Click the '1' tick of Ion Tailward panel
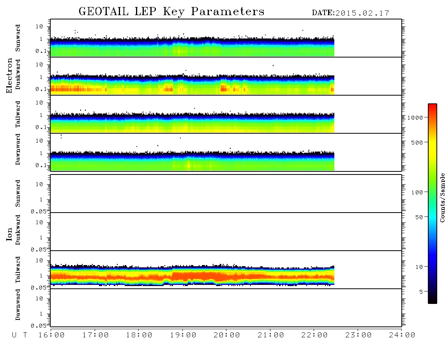Screen dimensions: 445x342 (x=41, y=276)
